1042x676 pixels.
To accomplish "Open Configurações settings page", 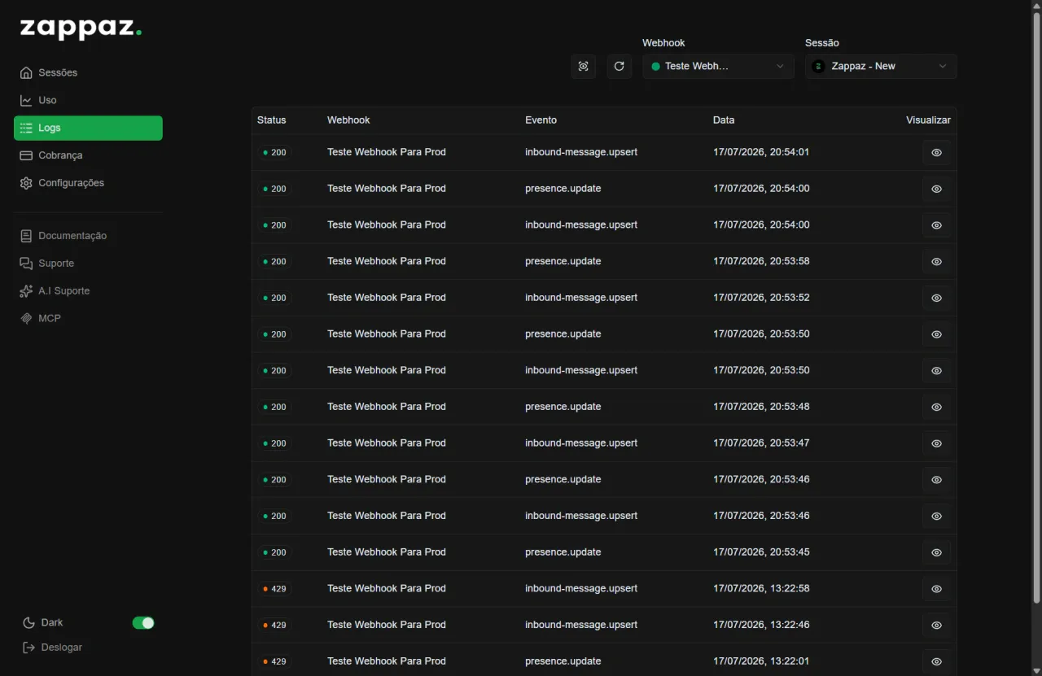I will tap(88, 183).
